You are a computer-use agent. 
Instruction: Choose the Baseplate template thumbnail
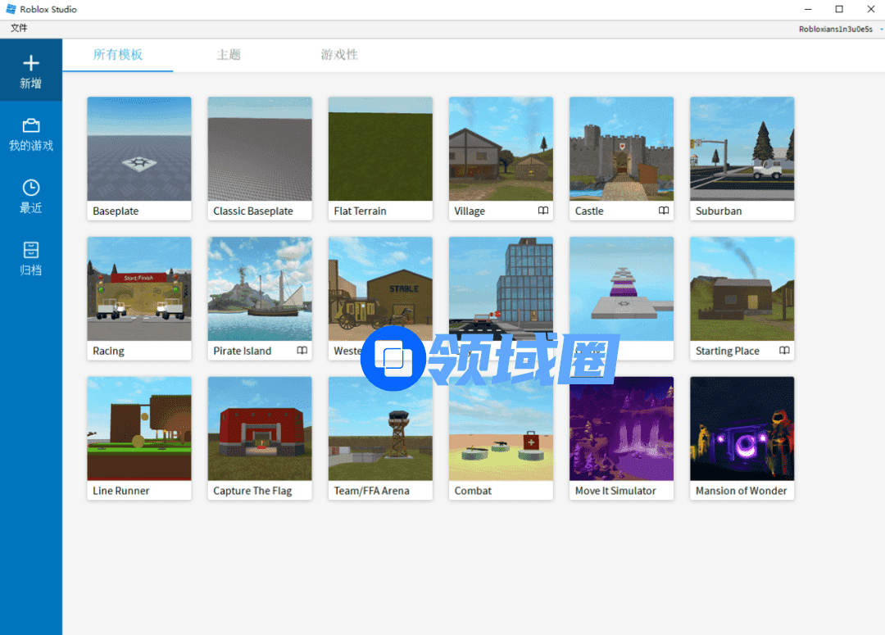[x=139, y=149]
